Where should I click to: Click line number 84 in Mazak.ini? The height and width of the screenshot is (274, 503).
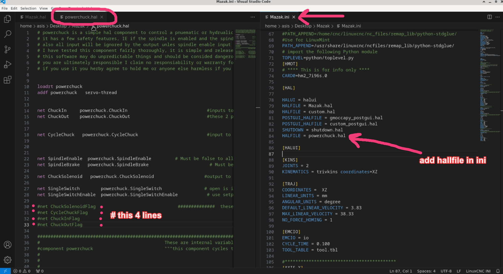[x=271, y=136]
